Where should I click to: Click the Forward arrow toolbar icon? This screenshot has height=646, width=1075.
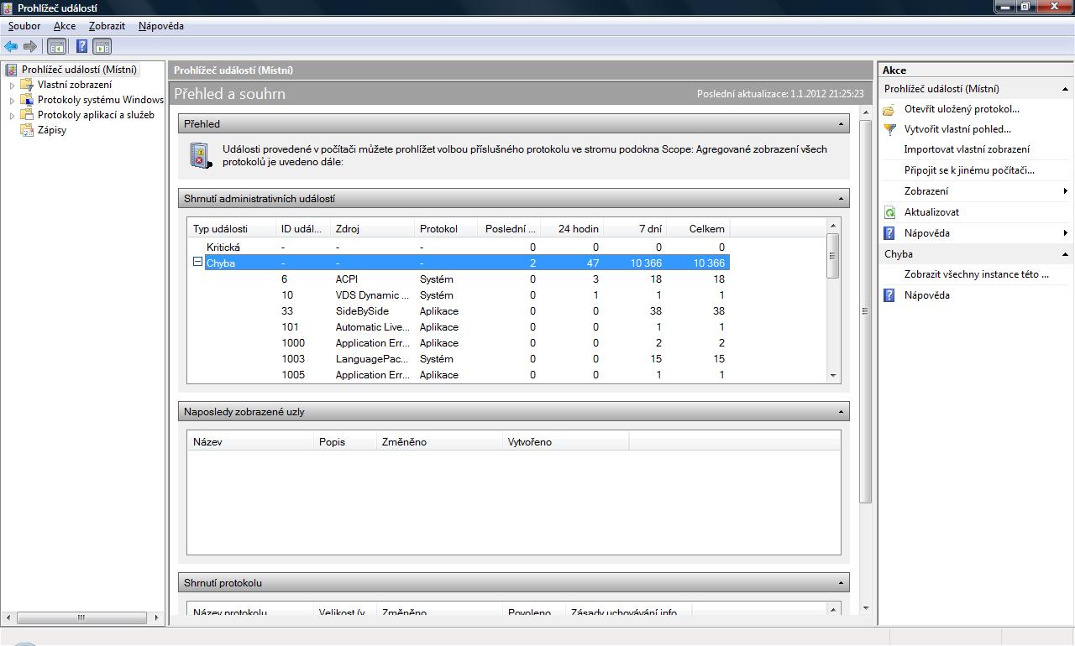click(x=30, y=47)
